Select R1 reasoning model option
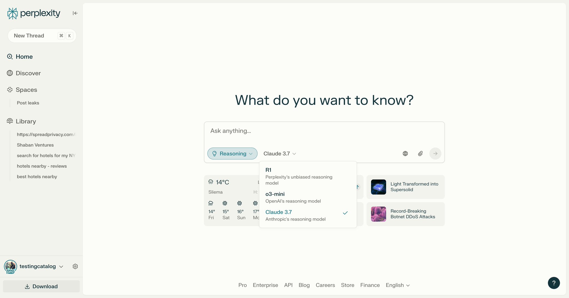 coord(308,176)
